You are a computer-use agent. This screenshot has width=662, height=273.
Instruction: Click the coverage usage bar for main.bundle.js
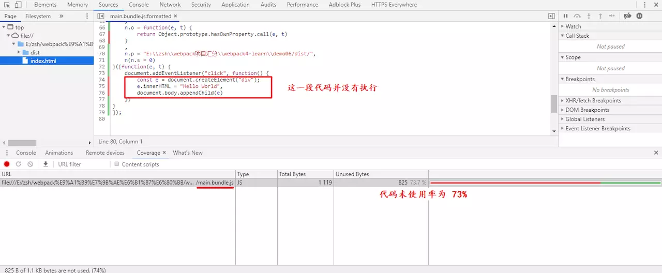pyautogui.click(x=545, y=183)
